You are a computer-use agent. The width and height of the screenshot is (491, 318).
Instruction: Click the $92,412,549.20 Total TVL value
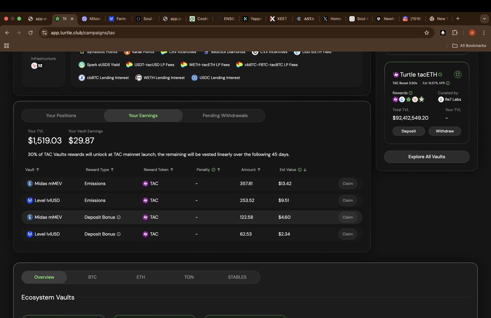point(410,118)
